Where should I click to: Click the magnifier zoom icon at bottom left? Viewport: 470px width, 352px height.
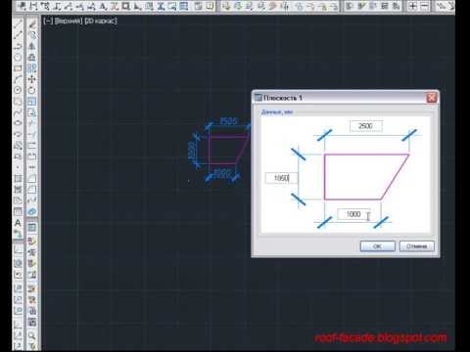click(32, 334)
